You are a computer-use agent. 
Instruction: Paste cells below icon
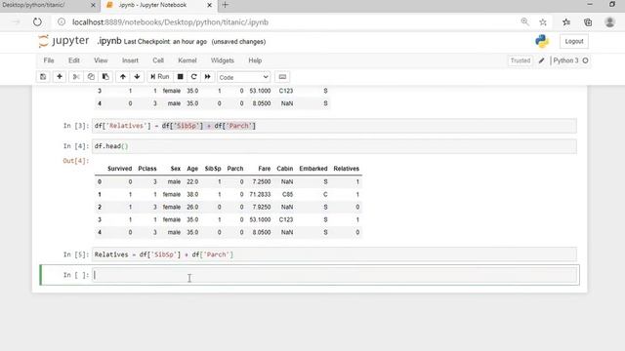105,77
